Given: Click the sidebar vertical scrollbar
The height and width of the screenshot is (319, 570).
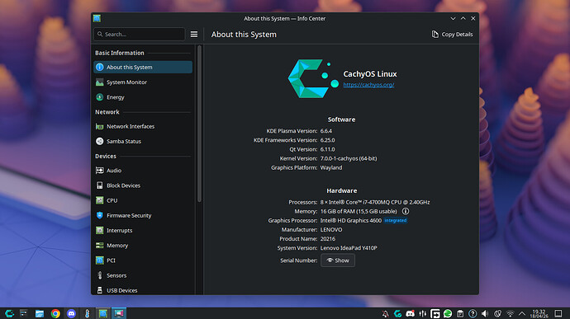Looking at the screenshot, I should (x=199, y=124).
